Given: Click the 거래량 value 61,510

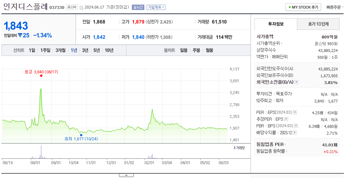Looking at the screenshot, I should [219, 22].
